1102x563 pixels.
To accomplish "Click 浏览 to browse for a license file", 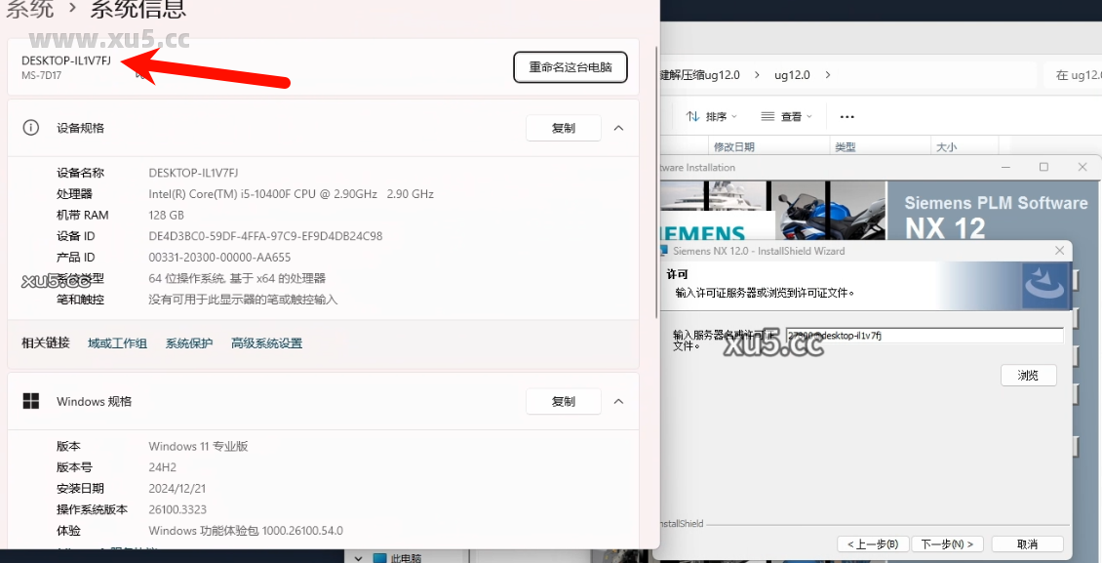I will tap(1028, 375).
